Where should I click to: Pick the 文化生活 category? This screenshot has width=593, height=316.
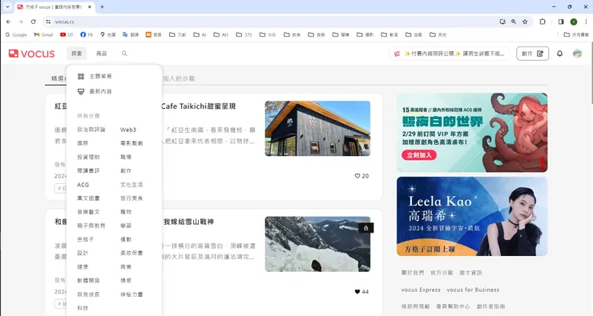click(131, 185)
